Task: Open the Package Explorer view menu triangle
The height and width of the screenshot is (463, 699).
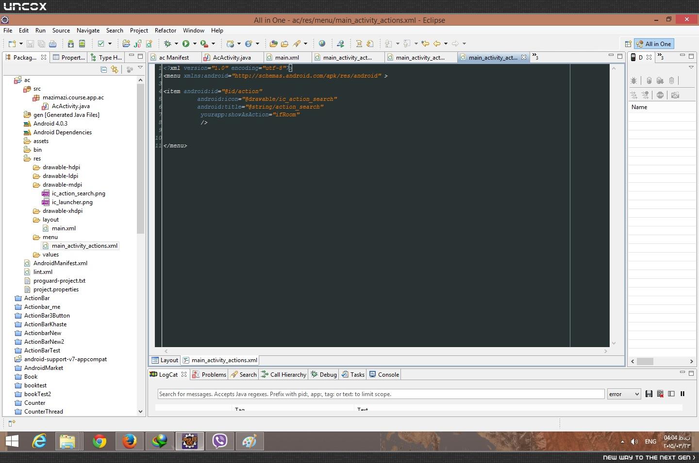Action: [140, 68]
